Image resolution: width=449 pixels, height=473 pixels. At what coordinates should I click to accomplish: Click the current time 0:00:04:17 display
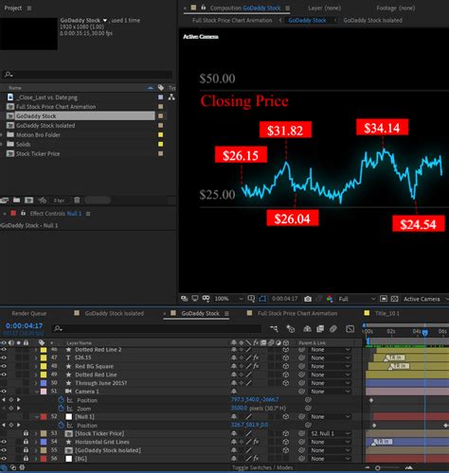[24, 325]
